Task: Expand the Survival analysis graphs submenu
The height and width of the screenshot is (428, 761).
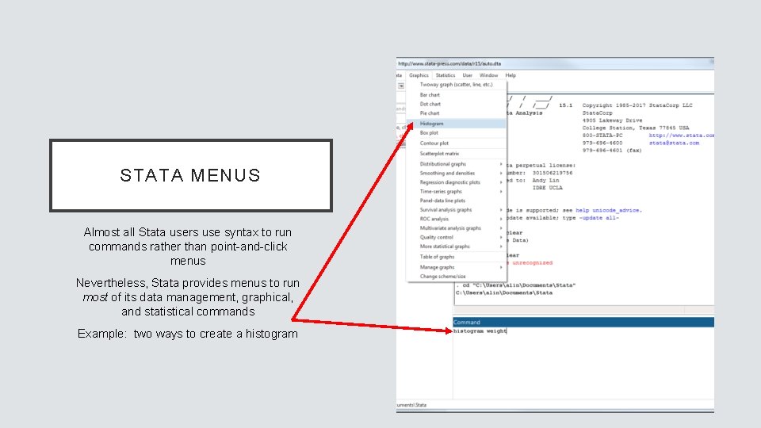Action: pos(456,209)
